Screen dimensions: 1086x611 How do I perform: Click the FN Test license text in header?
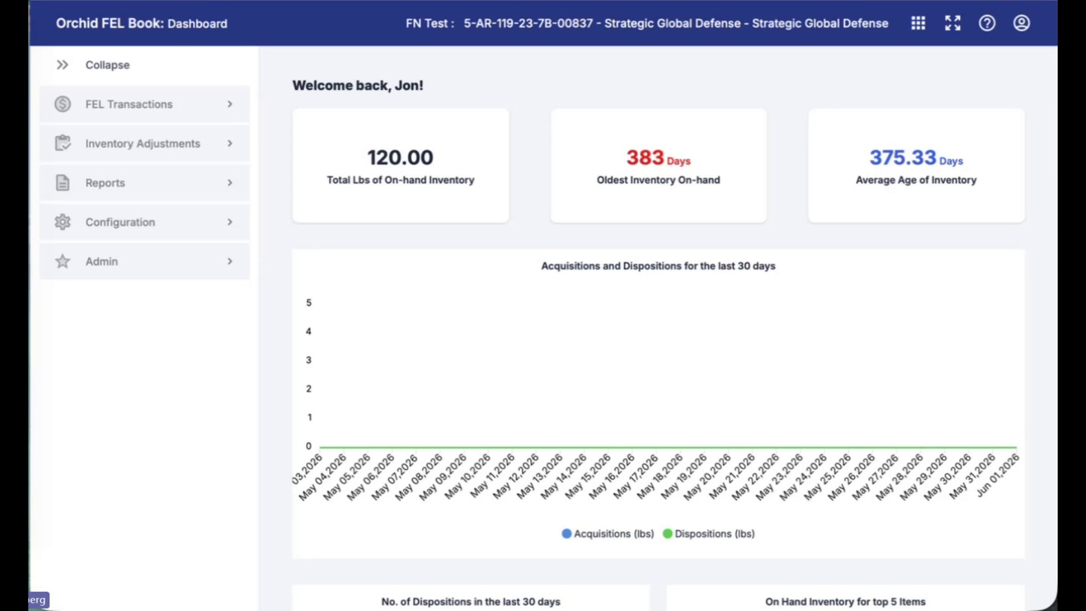[647, 23]
